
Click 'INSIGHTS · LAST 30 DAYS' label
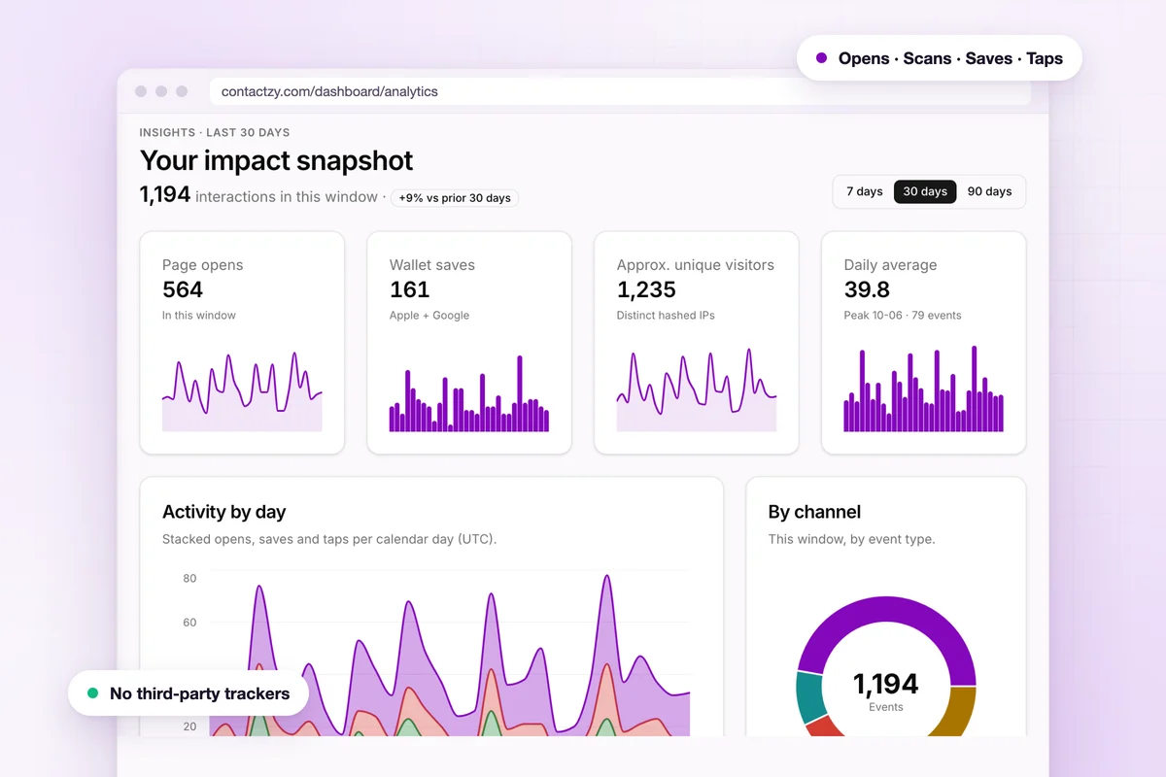click(x=215, y=132)
